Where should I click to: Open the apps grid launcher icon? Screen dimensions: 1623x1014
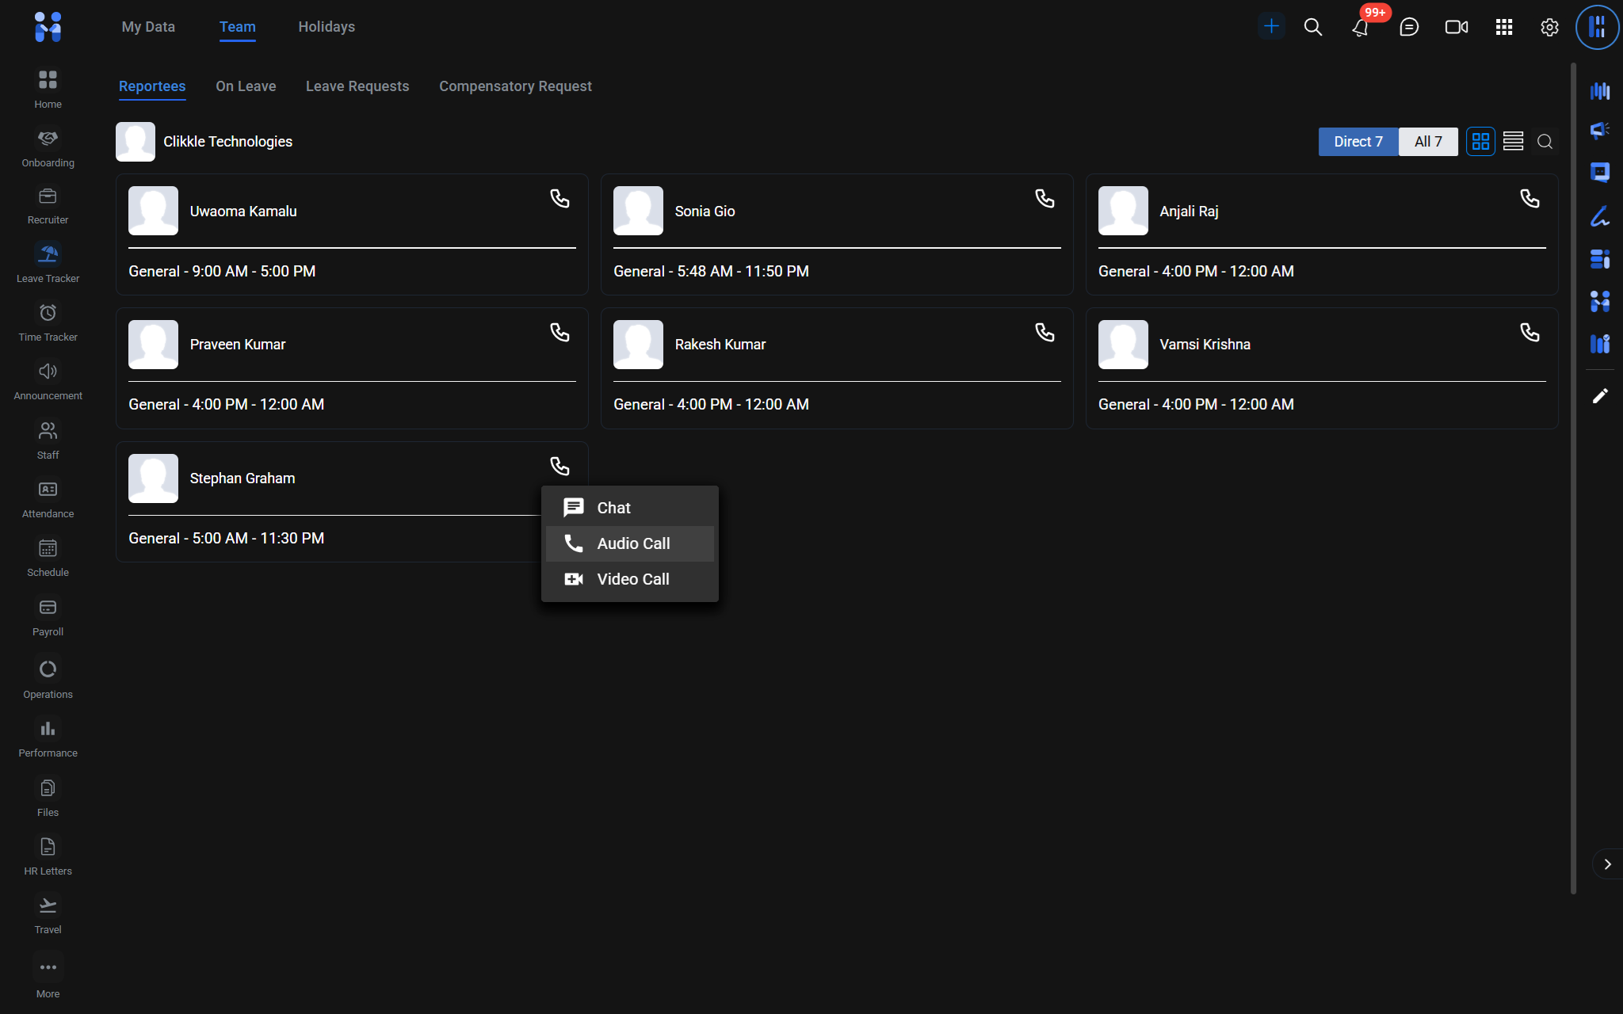point(1503,28)
